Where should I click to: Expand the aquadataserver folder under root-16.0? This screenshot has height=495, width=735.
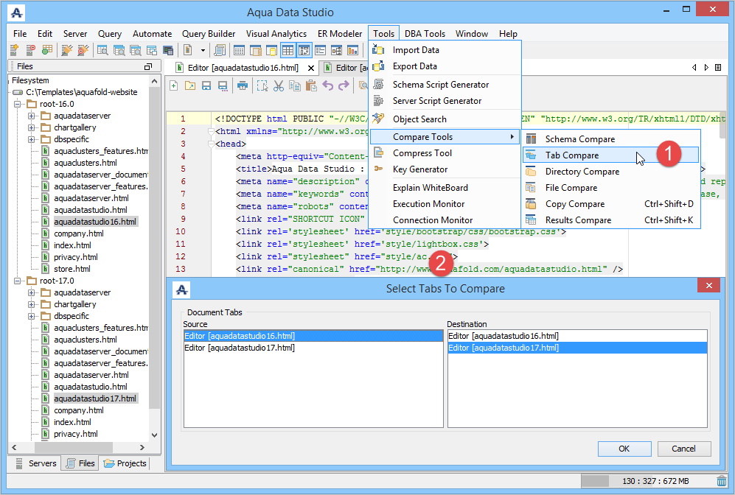pos(32,116)
